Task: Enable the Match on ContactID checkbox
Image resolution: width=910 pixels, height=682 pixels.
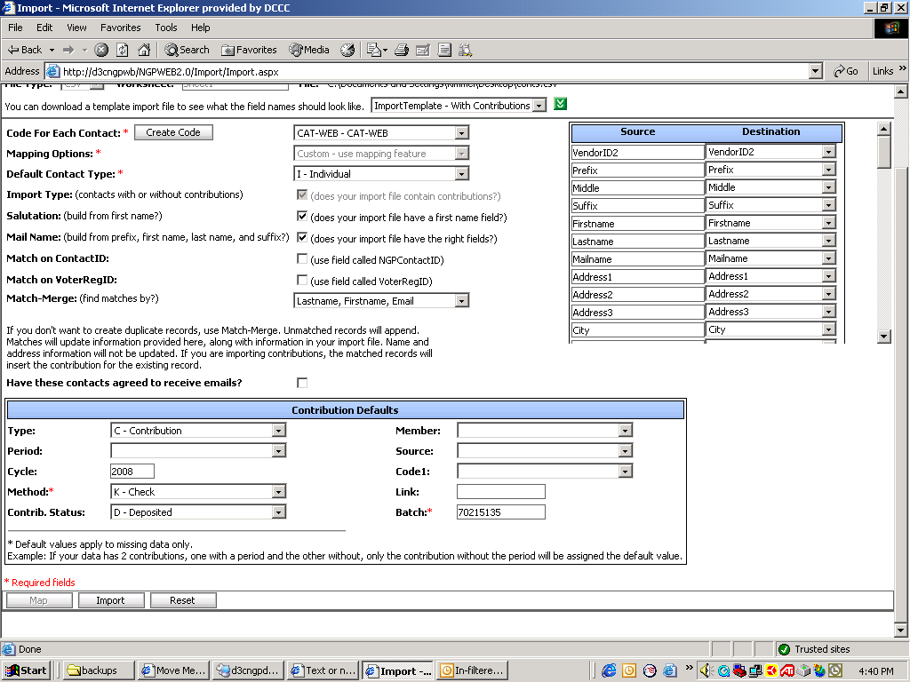Action: 302,259
